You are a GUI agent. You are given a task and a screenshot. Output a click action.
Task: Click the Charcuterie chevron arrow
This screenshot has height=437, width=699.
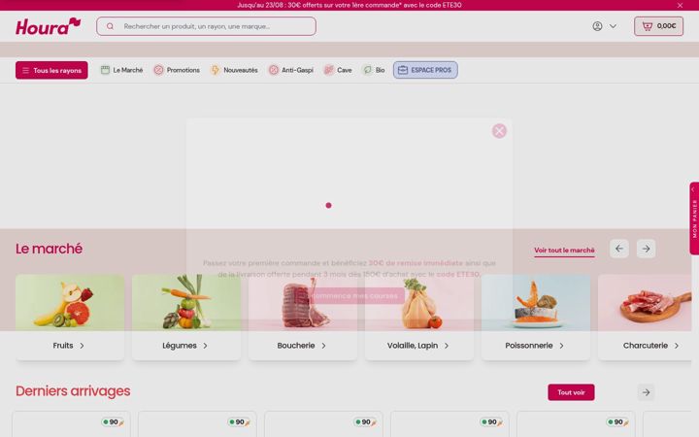677,346
